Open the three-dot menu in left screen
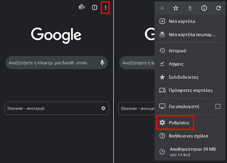This screenshot has height=163, width=227. tap(105, 7)
